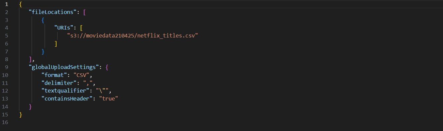The width and height of the screenshot is (443, 131).
Task: Click the "CSV" value
Action: (81, 75)
